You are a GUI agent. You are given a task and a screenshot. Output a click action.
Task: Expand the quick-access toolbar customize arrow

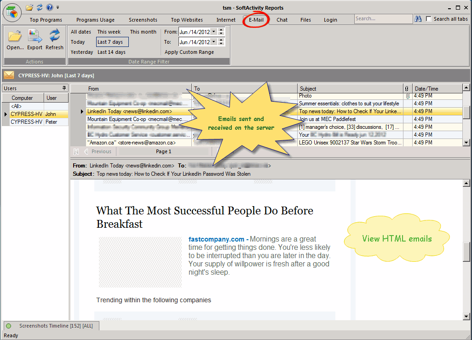(58, 7)
